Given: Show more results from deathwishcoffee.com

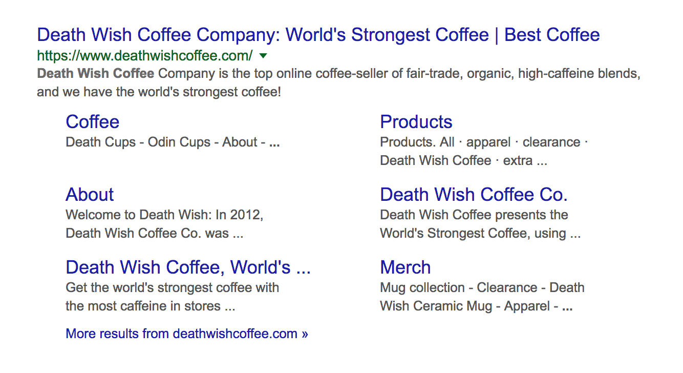Looking at the screenshot, I should pos(187,334).
